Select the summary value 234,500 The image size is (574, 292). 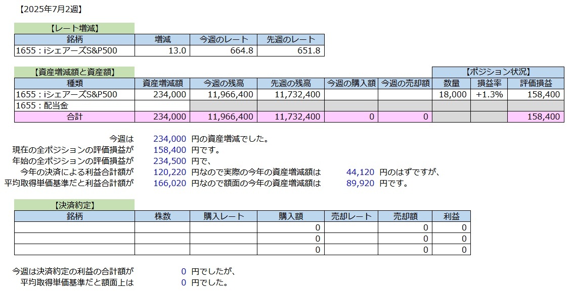(x=169, y=161)
